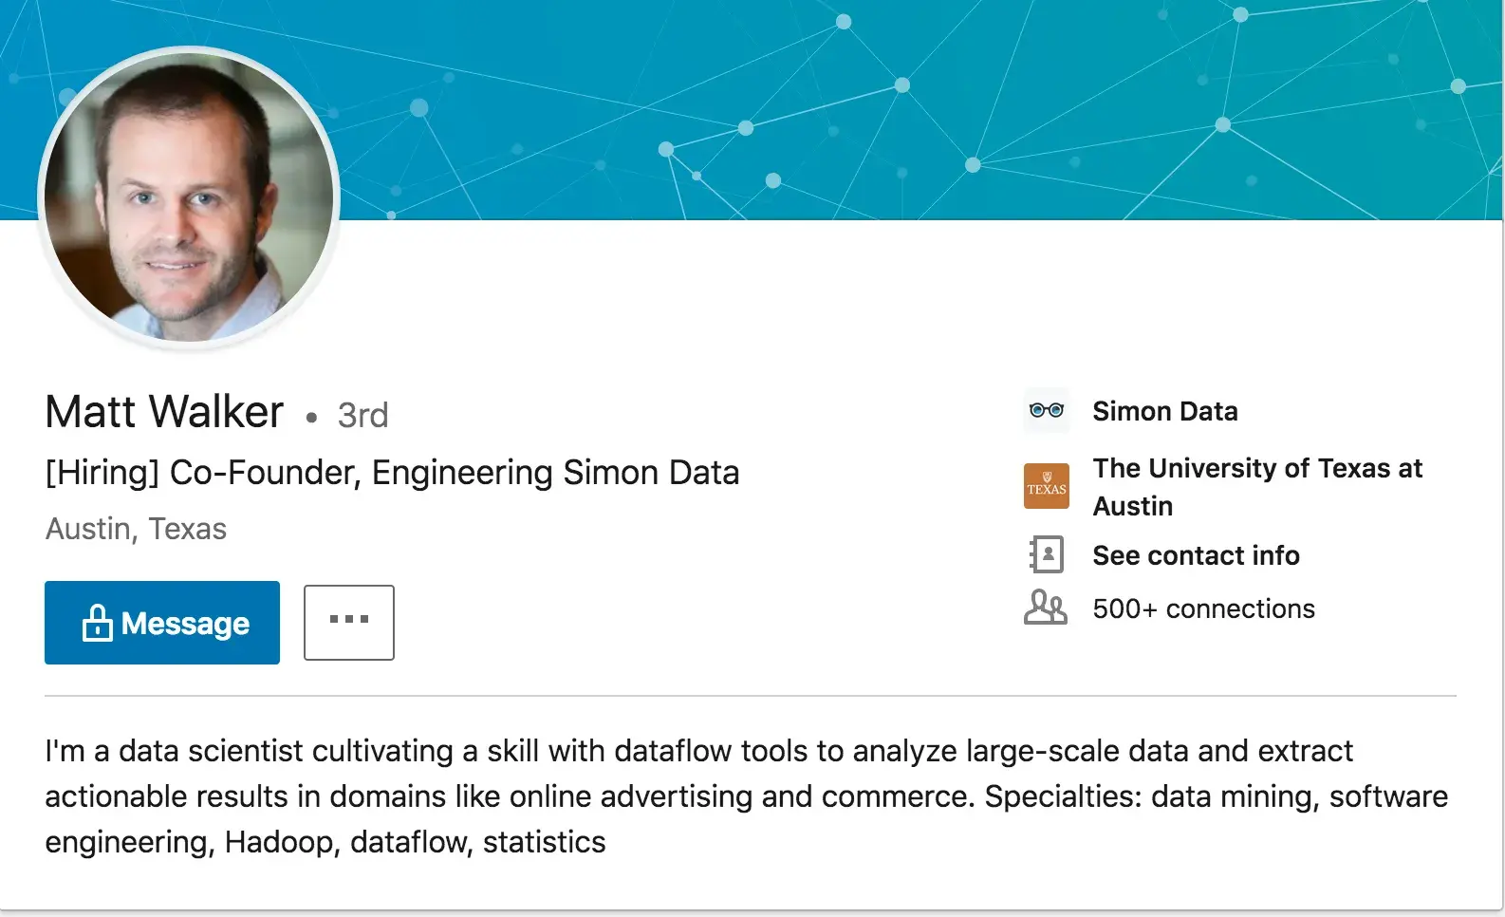Open the three-dot more actions menu
Screen dimensions: 1505x917
[349, 622]
